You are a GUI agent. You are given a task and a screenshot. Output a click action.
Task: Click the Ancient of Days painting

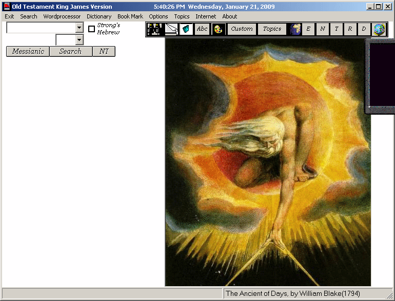(268, 162)
